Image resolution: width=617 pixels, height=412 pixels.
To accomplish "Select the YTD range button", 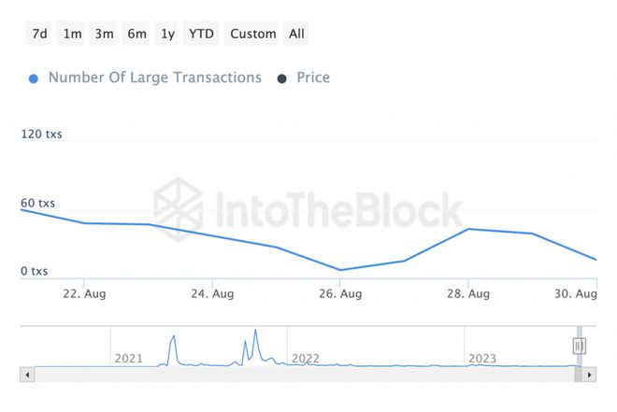I will (201, 34).
